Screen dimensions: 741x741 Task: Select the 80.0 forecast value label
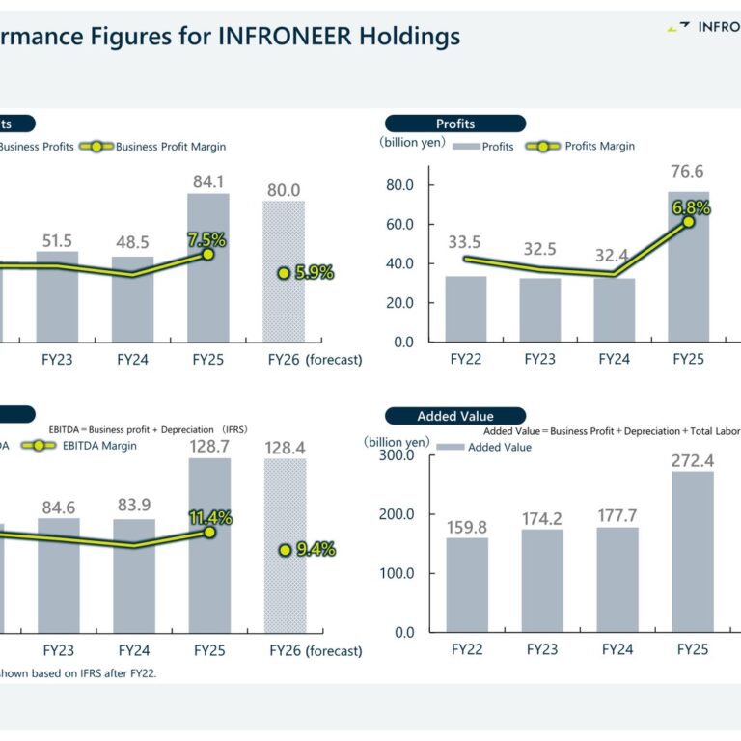click(x=284, y=190)
